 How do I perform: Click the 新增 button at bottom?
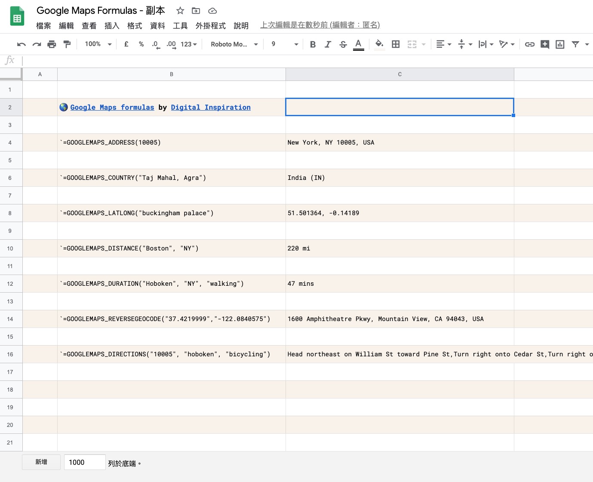pyautogui.click(x=41, y=462)
